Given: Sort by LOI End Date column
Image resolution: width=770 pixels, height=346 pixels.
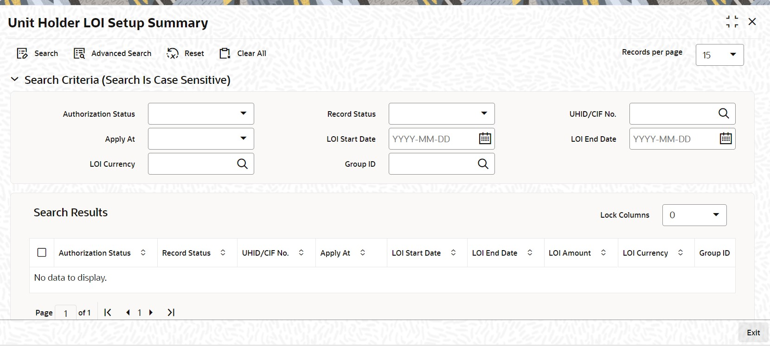Looking at the screenshot, I should (x=530, y=252).
